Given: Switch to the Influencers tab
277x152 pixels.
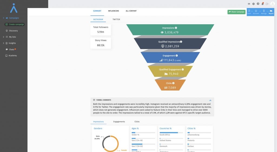Looking at the screenshot, I should (113, 11).
